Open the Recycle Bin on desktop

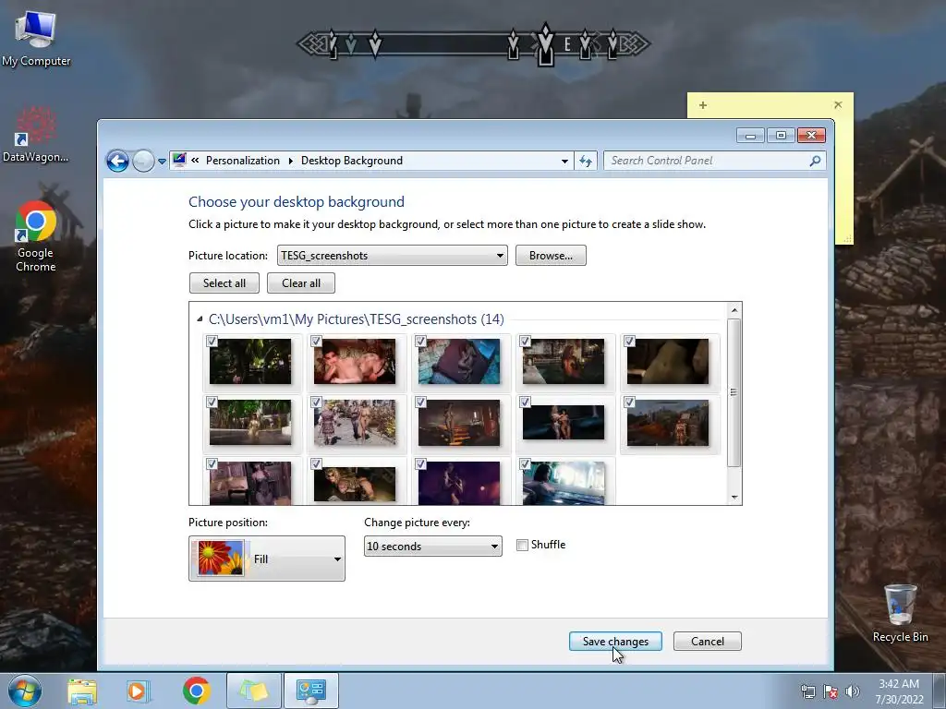(900, 613)
